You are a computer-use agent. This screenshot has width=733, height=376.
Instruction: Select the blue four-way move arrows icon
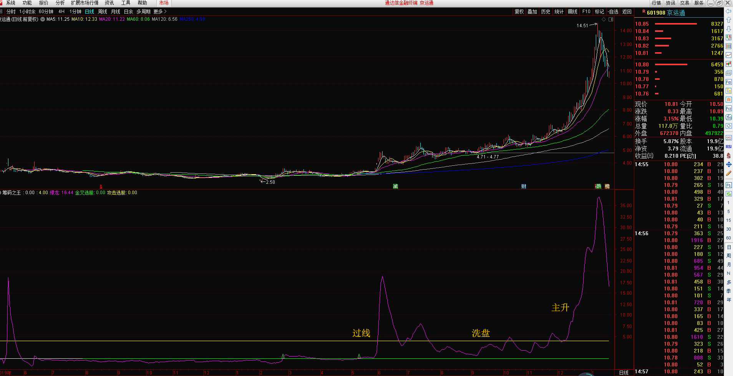pos(728,165)
